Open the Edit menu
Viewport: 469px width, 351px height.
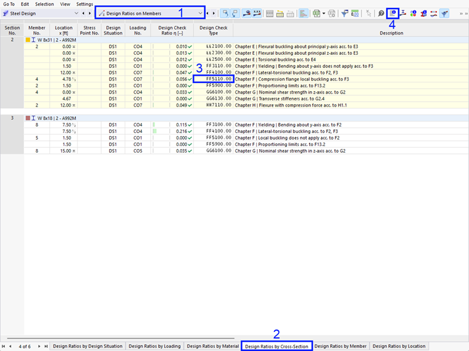(x=25, y=4)
